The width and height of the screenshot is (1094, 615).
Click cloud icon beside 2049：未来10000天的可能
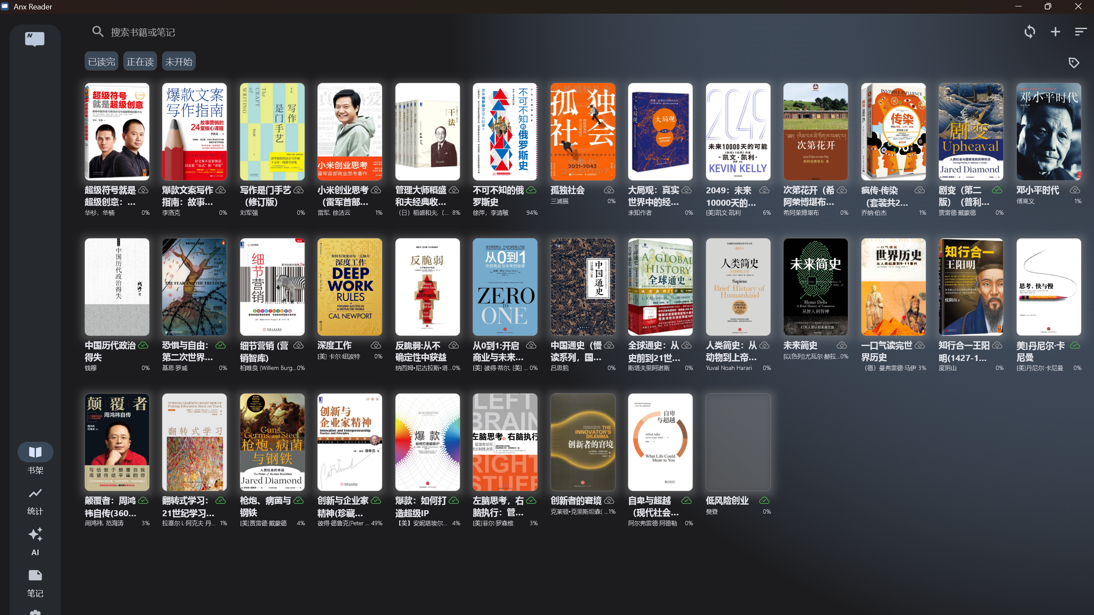(765, 189)
